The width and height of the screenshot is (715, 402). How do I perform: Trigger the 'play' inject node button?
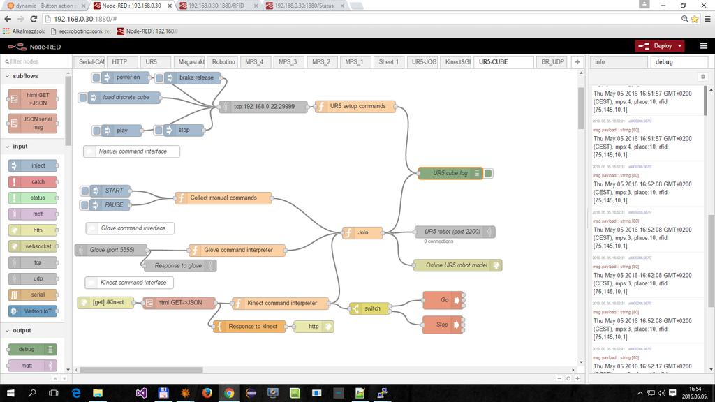pyautogui.click(x=96, y=131)
